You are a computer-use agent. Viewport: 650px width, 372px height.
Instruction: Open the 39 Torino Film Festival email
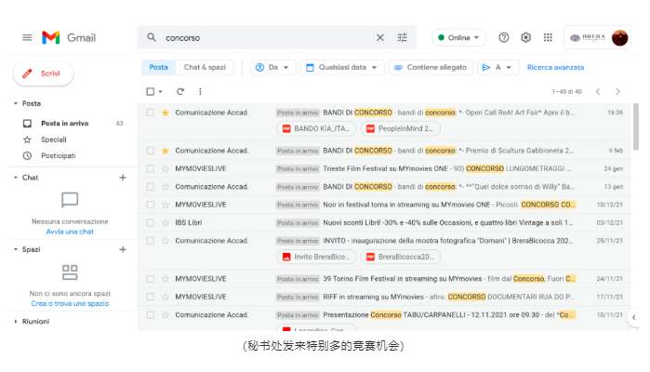(384, 279)
